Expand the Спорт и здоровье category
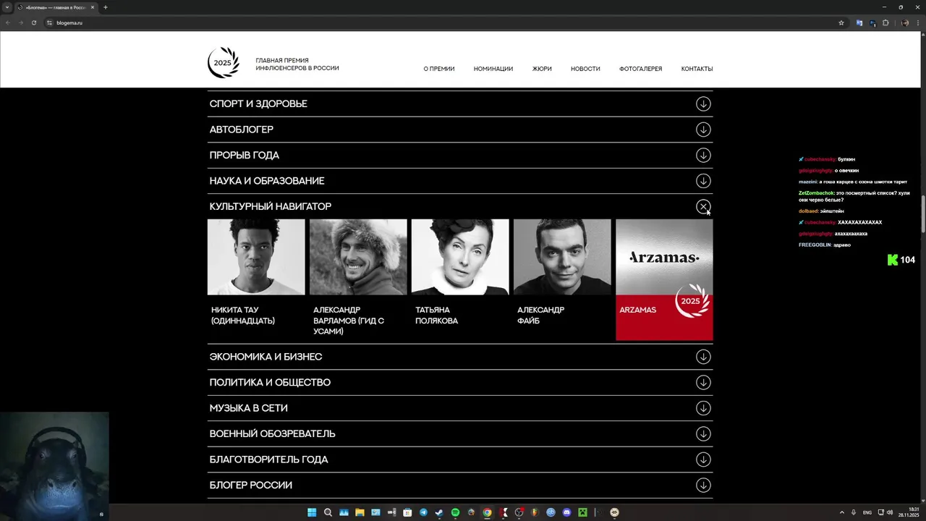This screenshot has height=521, width=926. coord(703,103)
